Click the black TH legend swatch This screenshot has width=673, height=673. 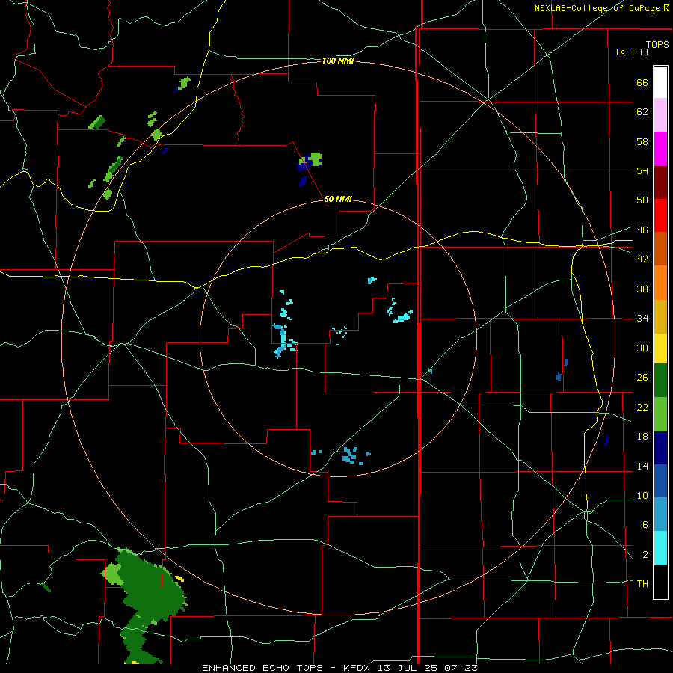click(660, 582)
